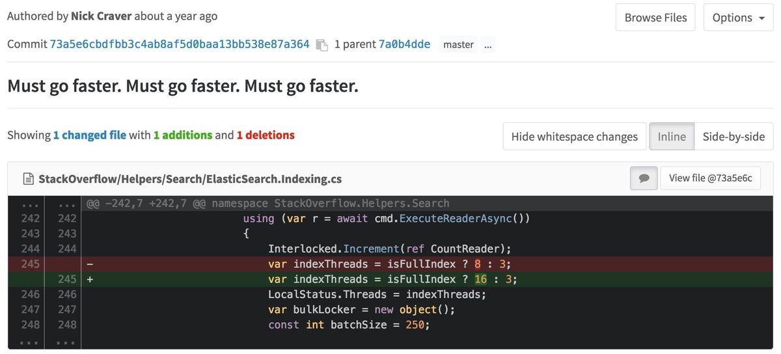Click 1 changed file link

(90, 135)
